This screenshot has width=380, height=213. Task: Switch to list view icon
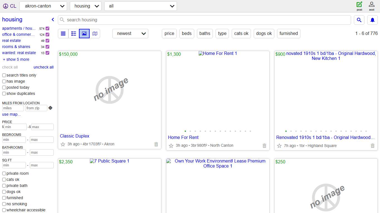pos(63,34)
